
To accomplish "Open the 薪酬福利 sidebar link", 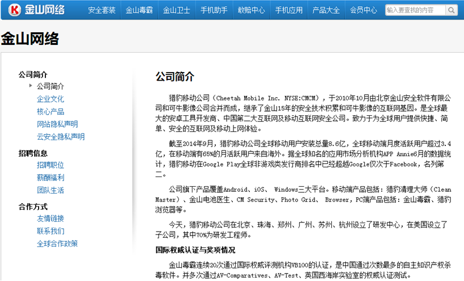I will click(51, 177).
